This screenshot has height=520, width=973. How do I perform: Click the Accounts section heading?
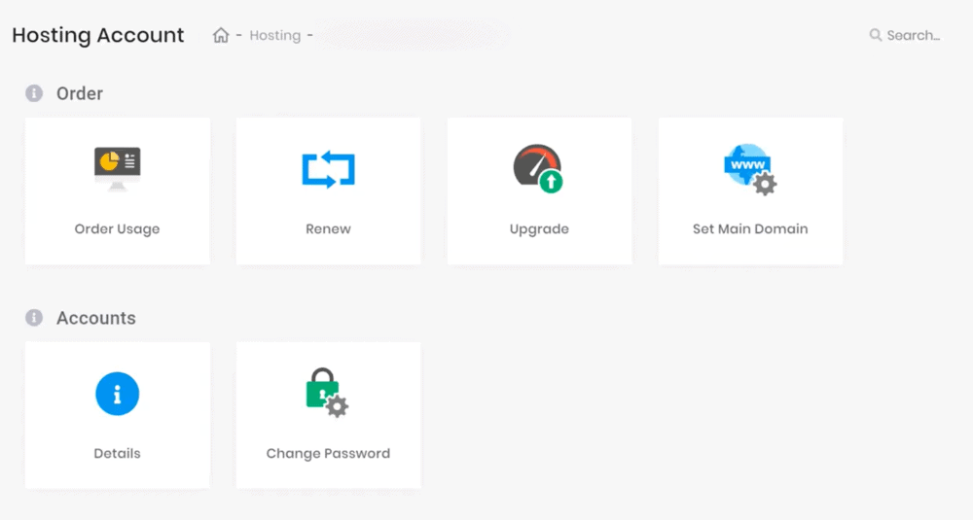pyautogui.click(x=96, y=318)
